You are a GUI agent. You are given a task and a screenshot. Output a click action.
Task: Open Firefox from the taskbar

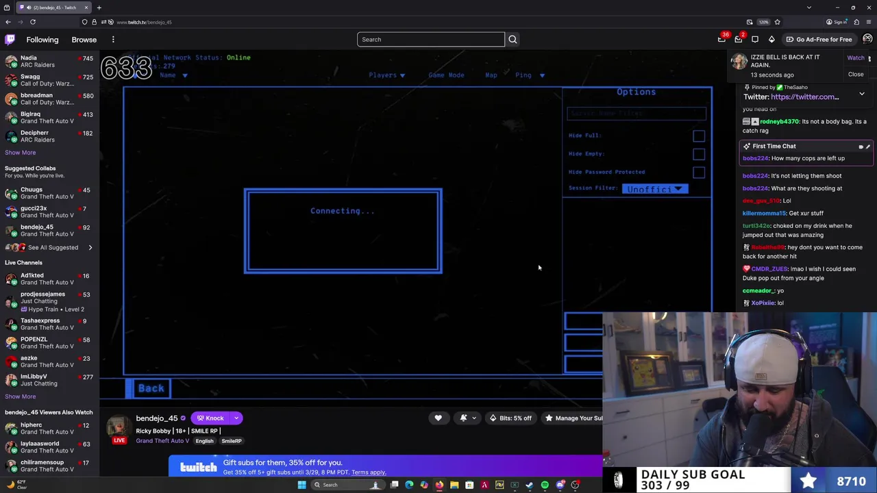tap(439, 485)
